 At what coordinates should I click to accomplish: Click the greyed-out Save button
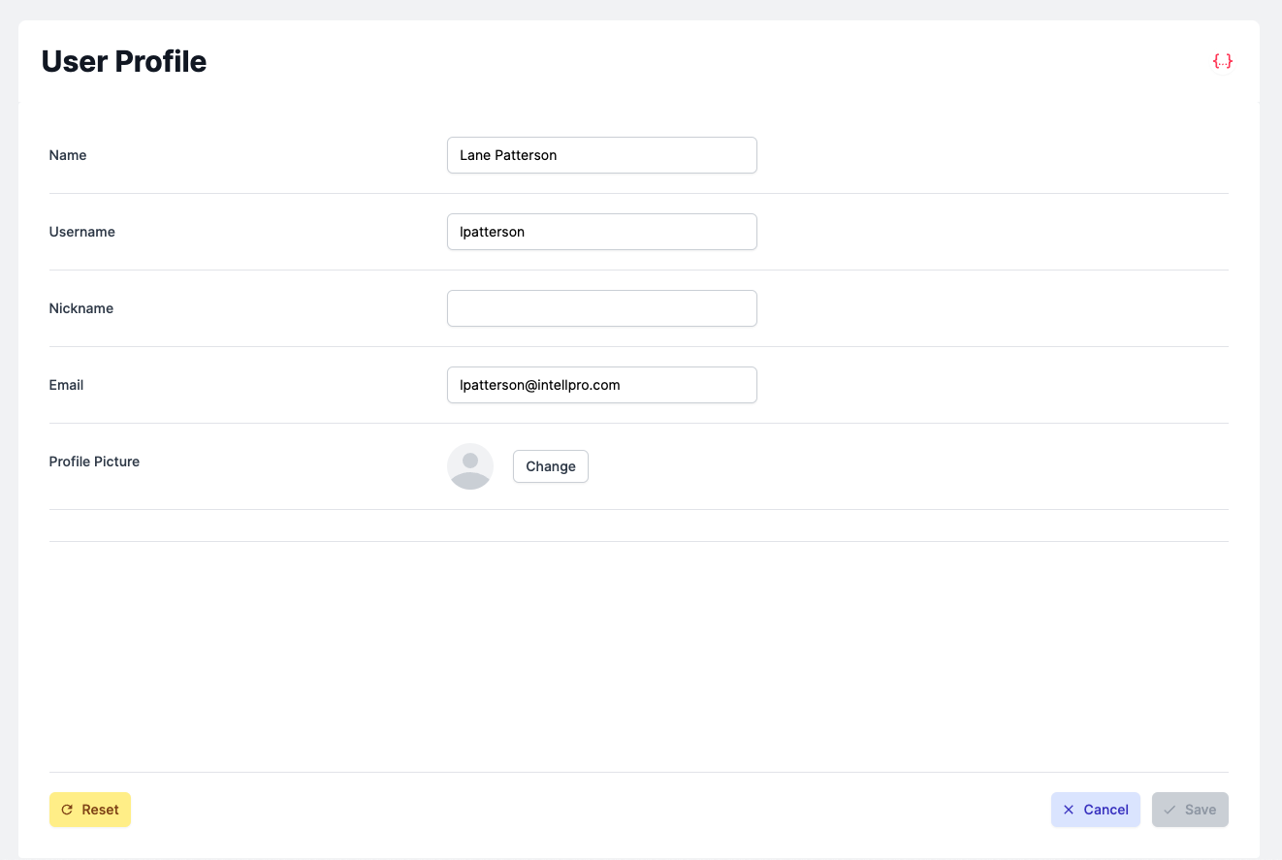pos(1190,810)
